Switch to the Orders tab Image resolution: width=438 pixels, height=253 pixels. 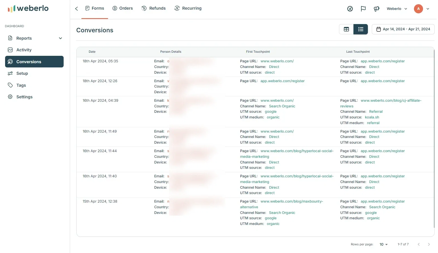(122, 8)
